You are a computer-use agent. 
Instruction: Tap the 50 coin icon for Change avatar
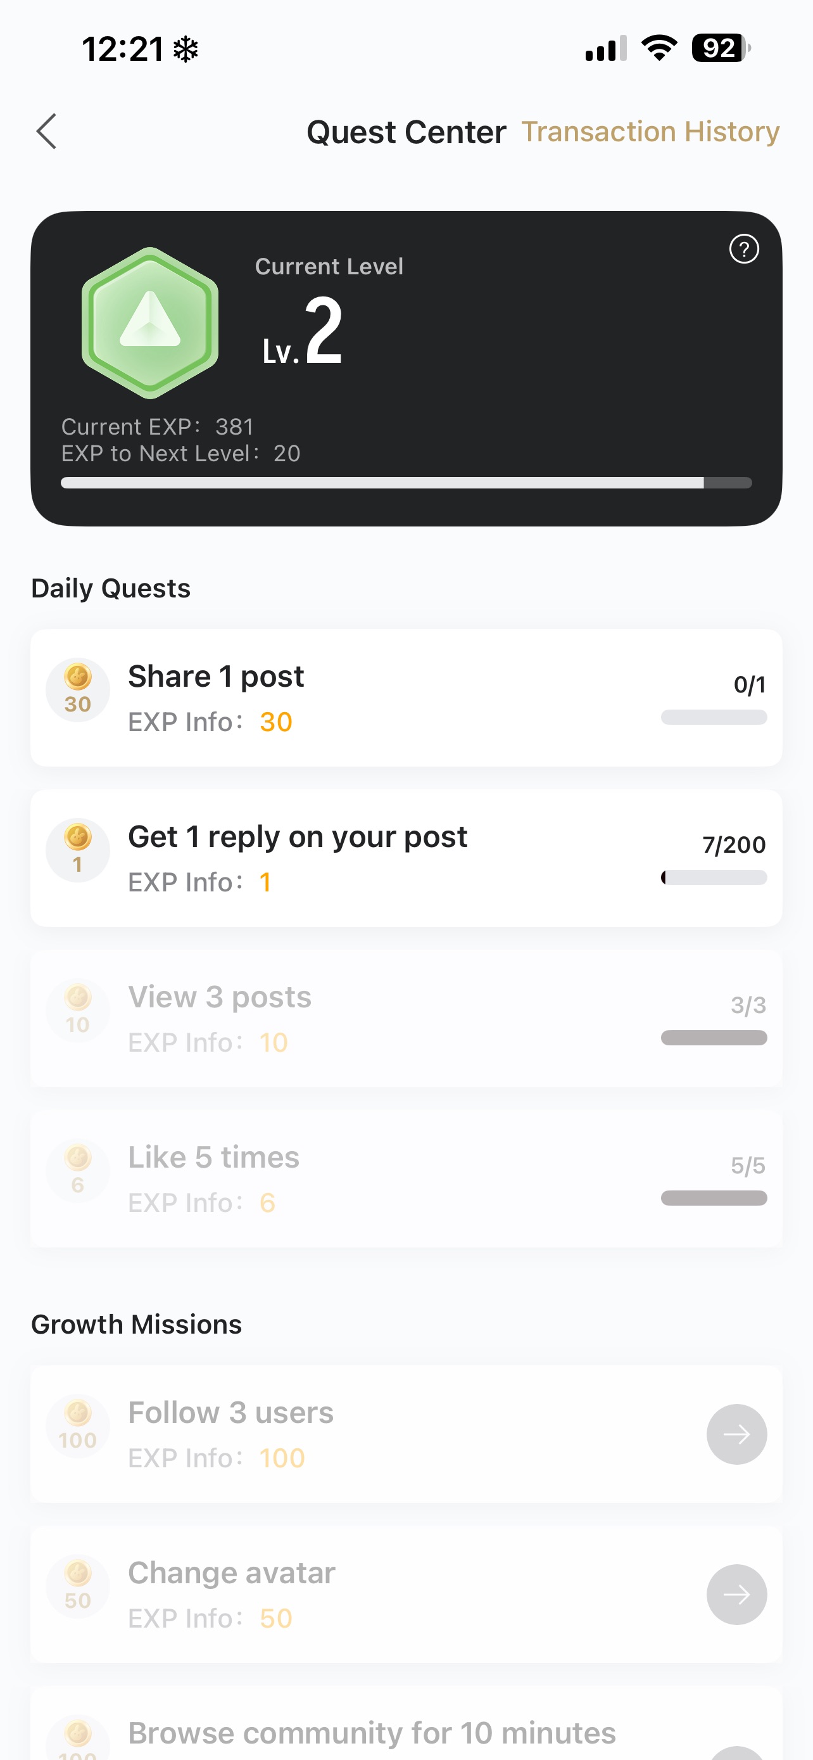tap(78, 1586)
